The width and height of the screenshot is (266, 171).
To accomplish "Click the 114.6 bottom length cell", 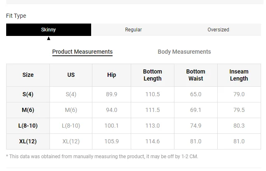I will pos(153,141).
